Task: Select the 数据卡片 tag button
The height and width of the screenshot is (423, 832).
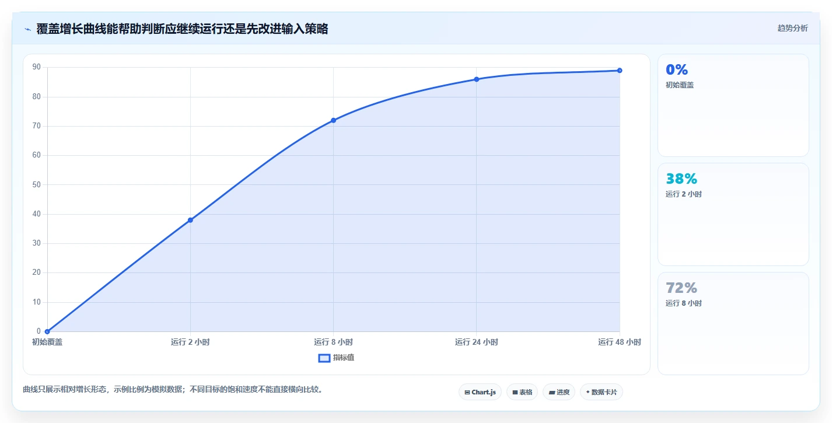Action: click(601, 392)
